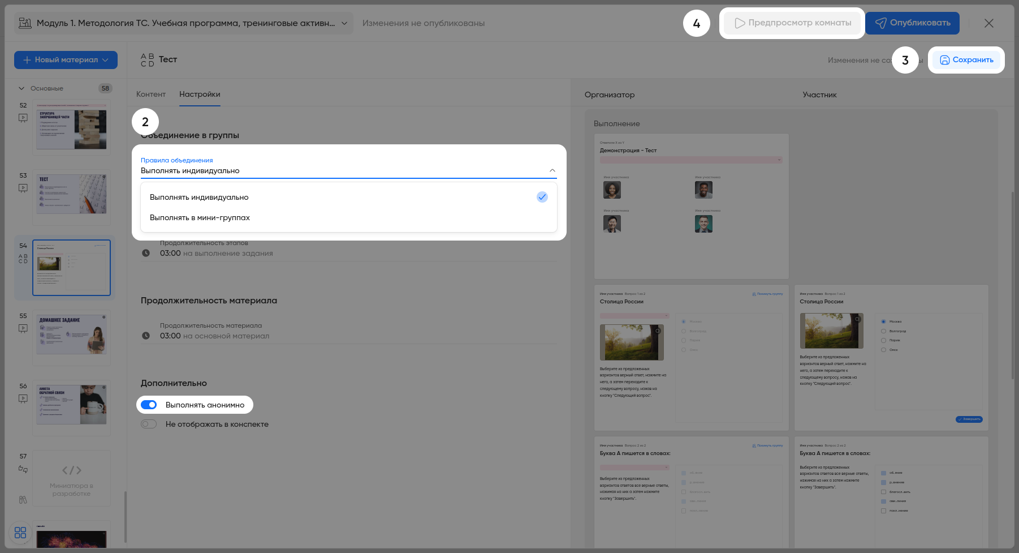Click the clock icon for task duration
This screenshot has height=553, width=1019.
click(x=146, y=253)
